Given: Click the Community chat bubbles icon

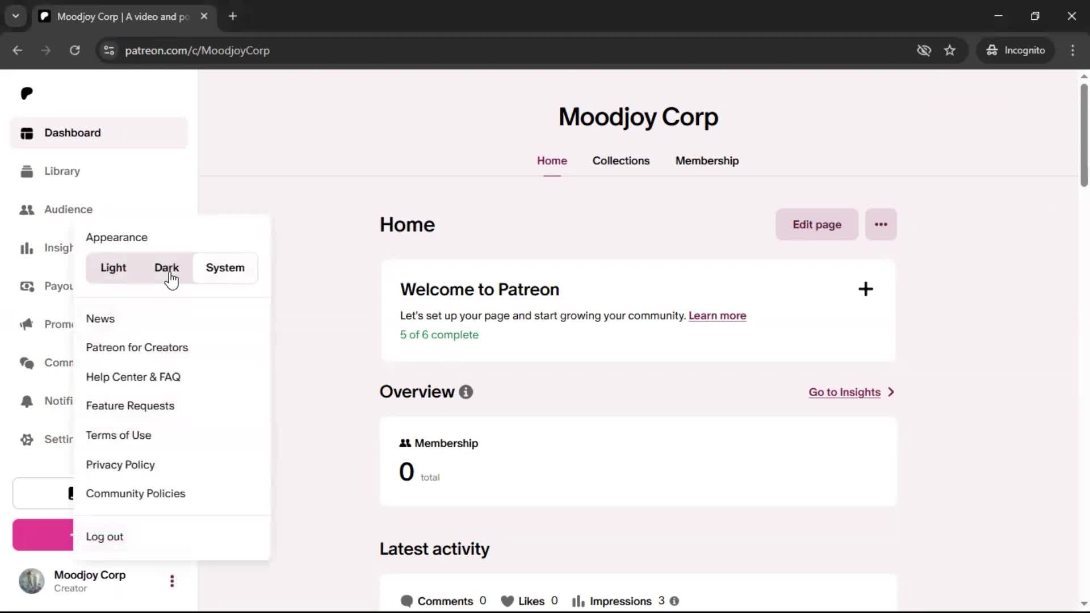Looking at the screenshot, I should point(27,363).
